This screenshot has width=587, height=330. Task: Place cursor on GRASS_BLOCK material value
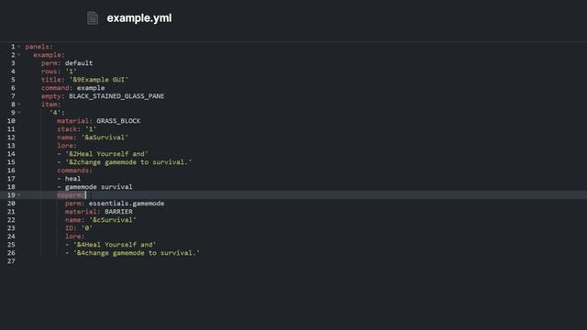(118, 121)
